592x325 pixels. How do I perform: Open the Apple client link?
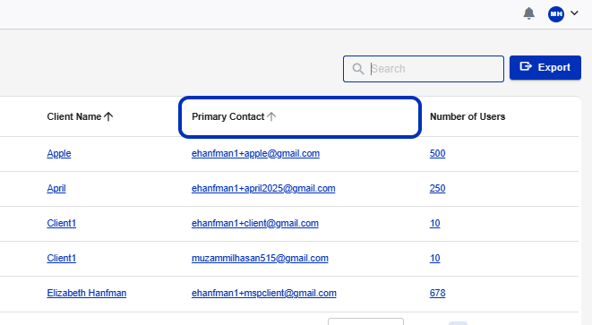59,153
